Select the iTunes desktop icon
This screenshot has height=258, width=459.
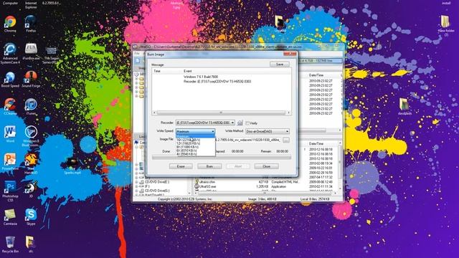click(31, 107)
